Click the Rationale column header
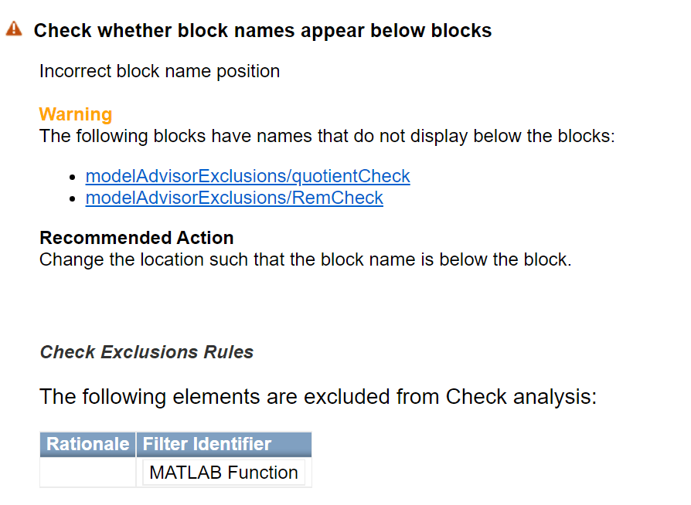Screen dimensions: 691x505 click(87, 444)
